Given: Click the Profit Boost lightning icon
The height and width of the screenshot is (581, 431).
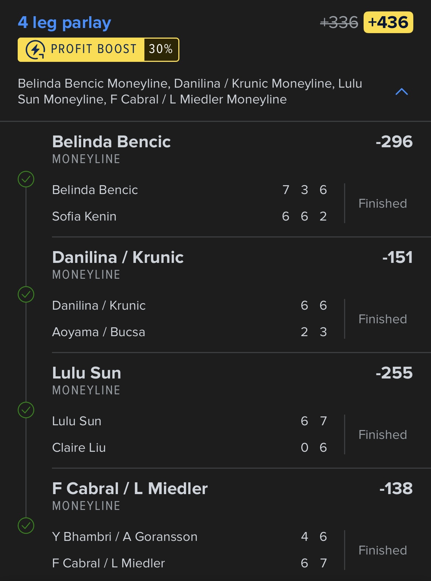Looking at the screenshot, I should coord(35,50).
